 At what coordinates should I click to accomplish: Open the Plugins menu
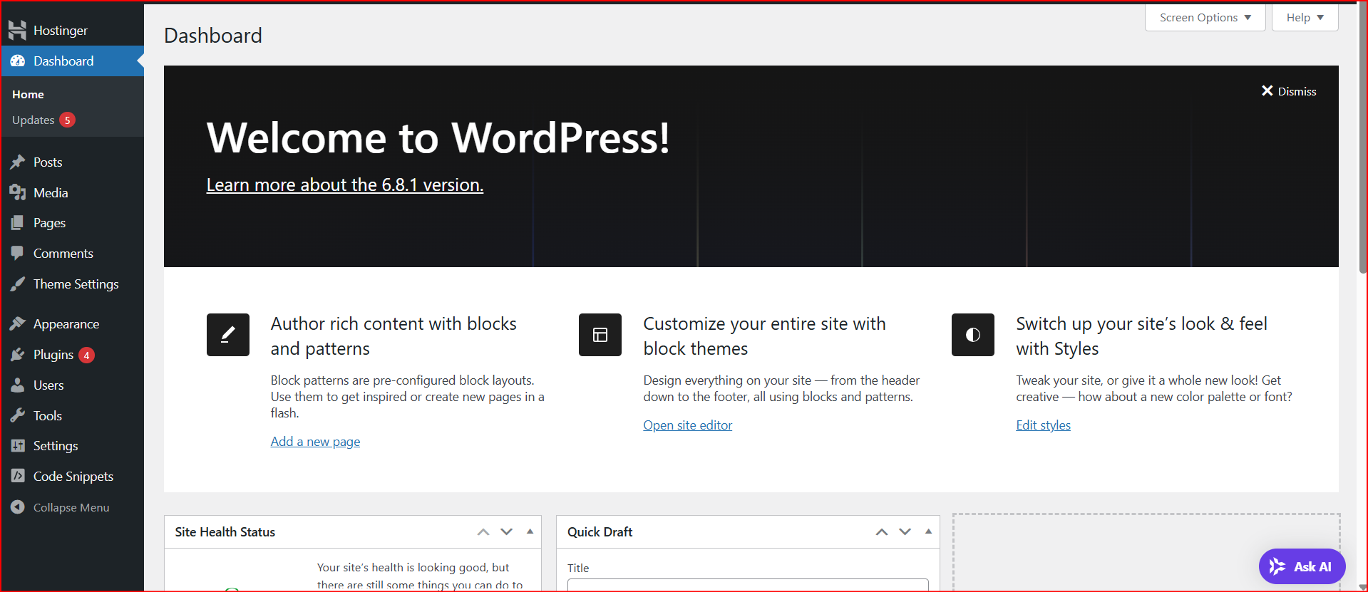72,355
